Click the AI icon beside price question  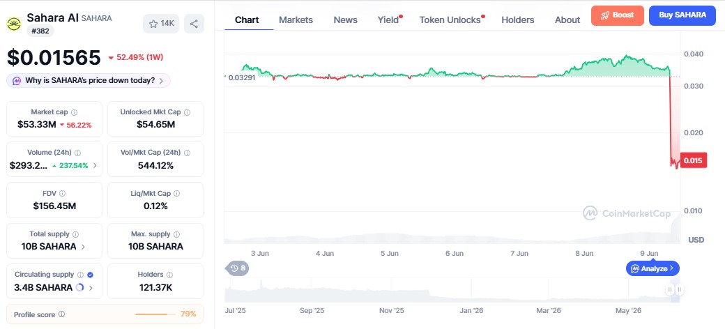click(x=17, y=80)
